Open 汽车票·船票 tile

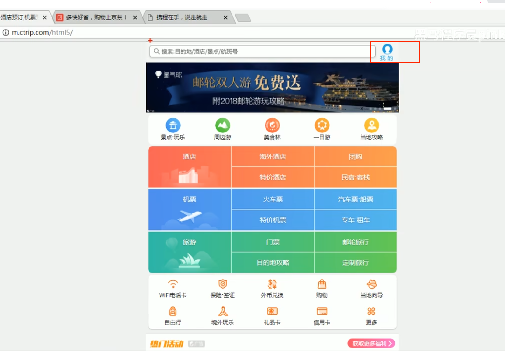[356, 199]
